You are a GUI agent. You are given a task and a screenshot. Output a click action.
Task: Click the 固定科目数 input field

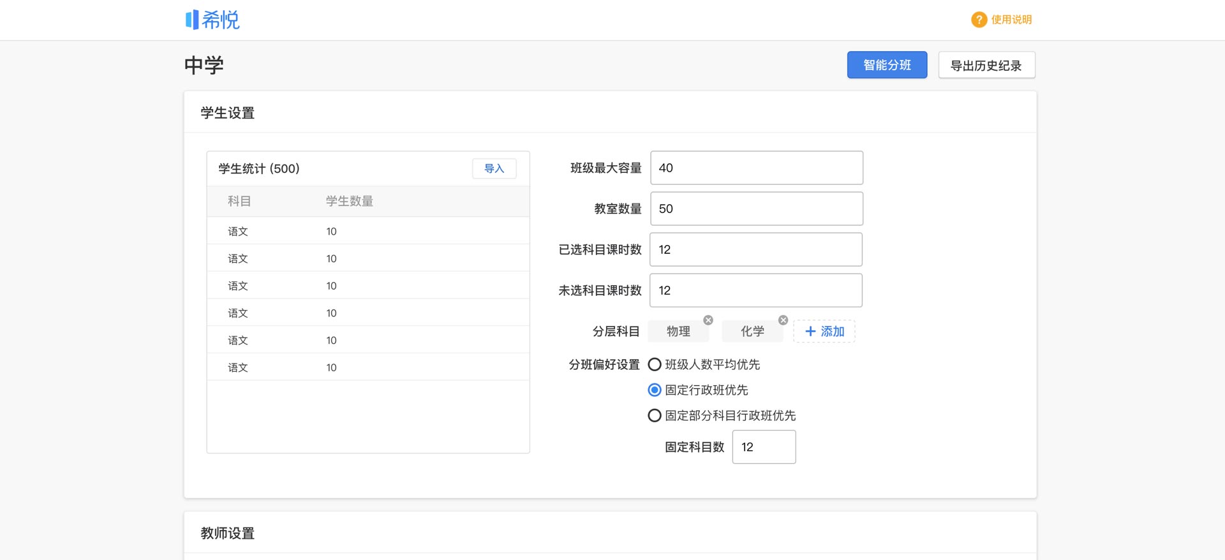click(764, 447)
